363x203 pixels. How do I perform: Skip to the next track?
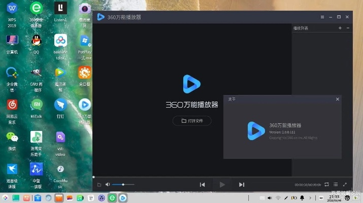[242, 185]
